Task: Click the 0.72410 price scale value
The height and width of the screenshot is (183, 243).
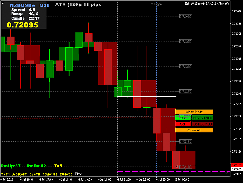Action: click(x=236, y=11)
